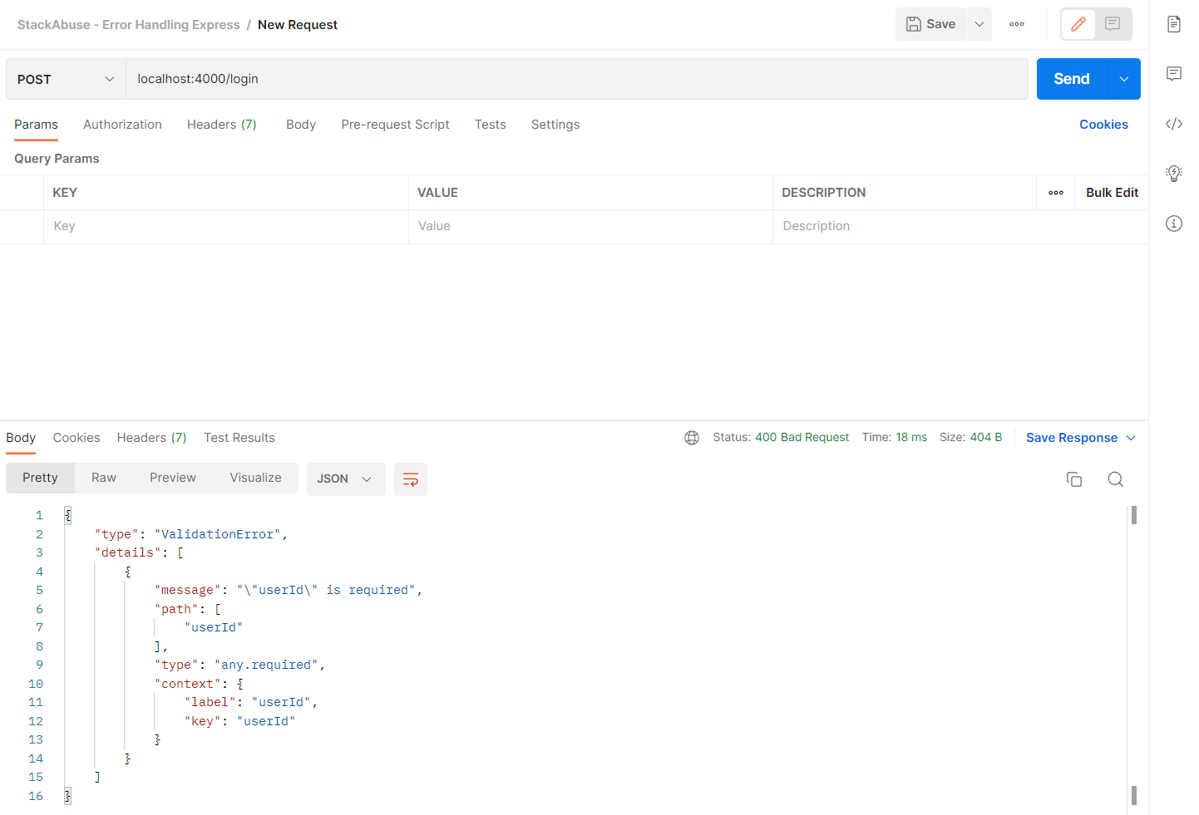
Task: Select the Params tab
Action: (36, 125)
